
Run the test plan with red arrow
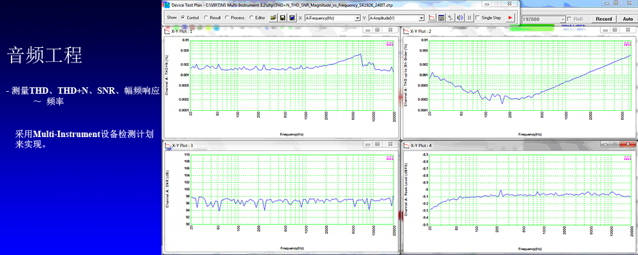(x=510, y=18)
